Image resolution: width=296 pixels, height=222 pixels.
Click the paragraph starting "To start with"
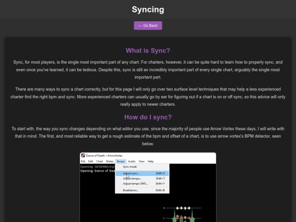click(x=148, y=136)
